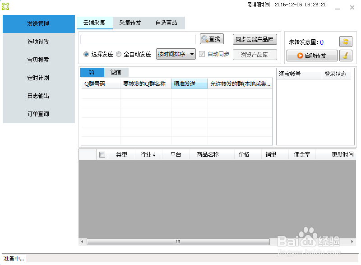Enable the 自动同步 checkbox
Screen dimensions: 361x265
point(202,54)
